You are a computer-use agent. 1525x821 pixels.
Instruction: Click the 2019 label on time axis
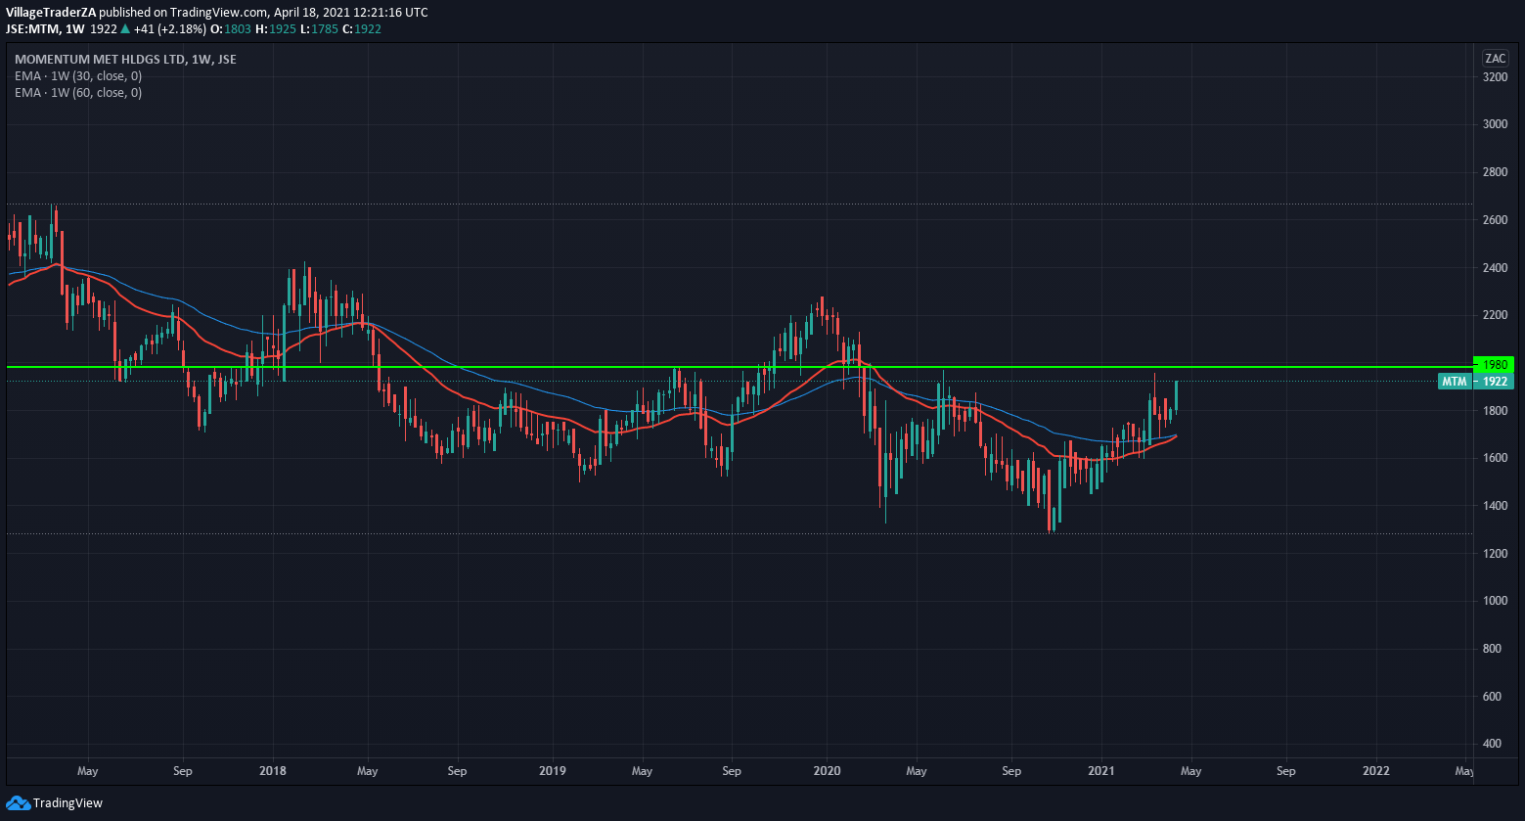(x=553, y=771)
